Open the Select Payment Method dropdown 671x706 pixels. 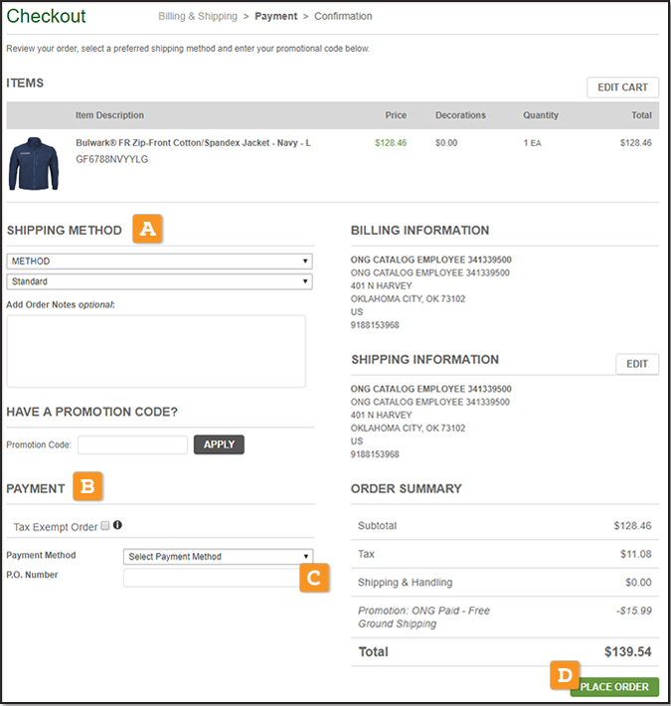point(218,557)
